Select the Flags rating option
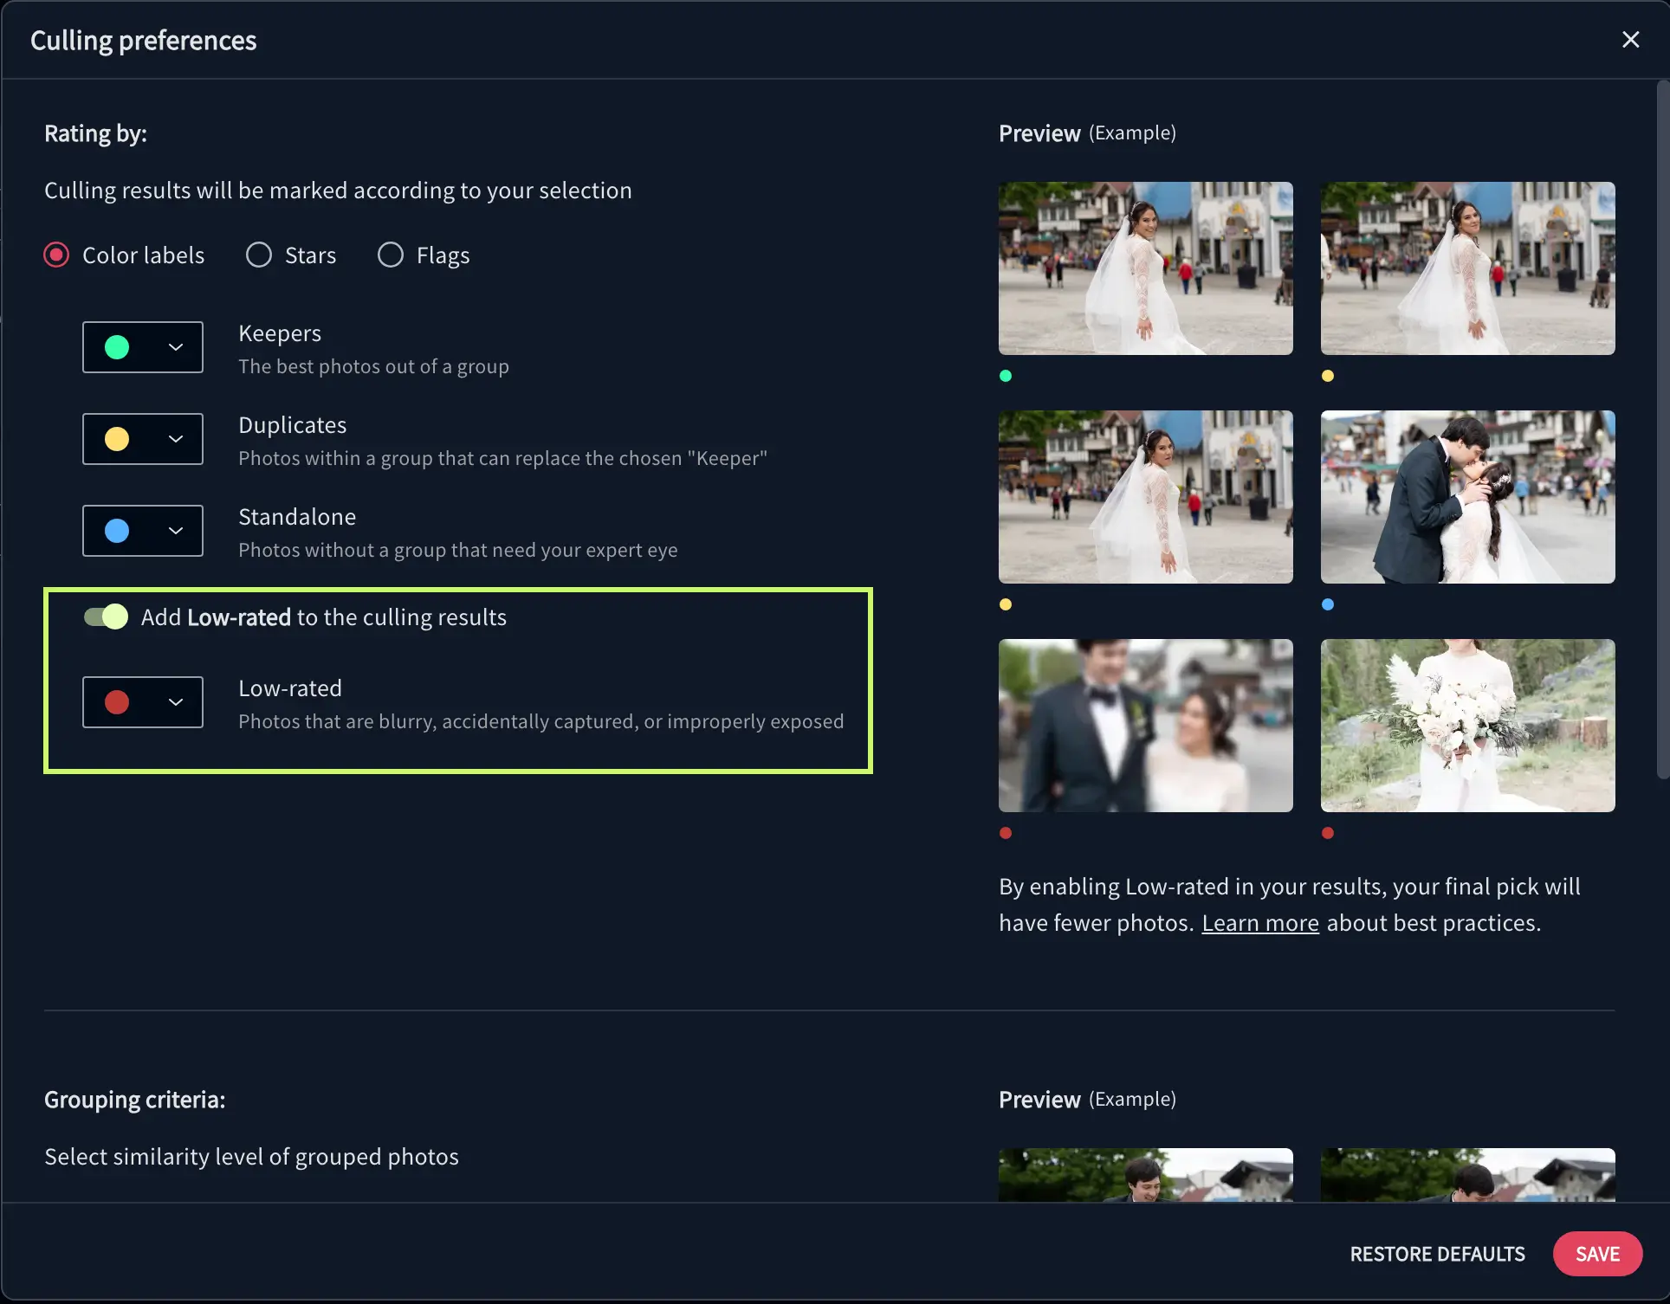Viewport: 1670px width, 1304px height. pos(391,255)
